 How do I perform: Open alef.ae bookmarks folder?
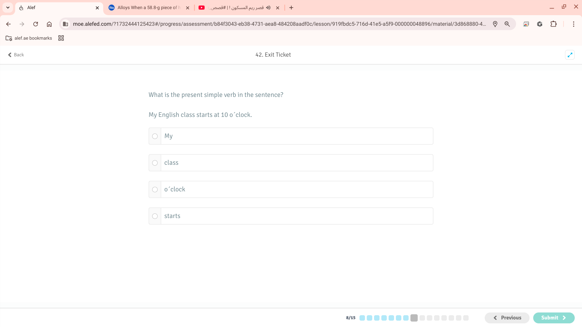pos(29,38)
